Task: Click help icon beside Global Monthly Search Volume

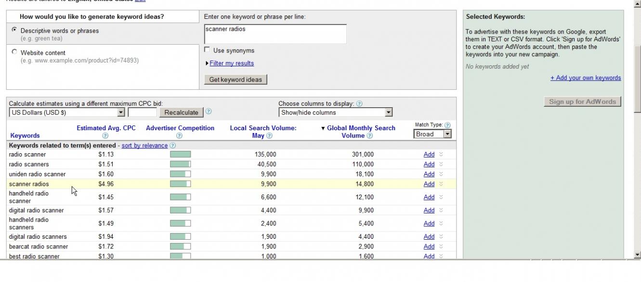Action: click(x=369, y=136)
